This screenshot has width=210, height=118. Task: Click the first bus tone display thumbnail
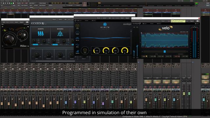click(x=148, y=82)
